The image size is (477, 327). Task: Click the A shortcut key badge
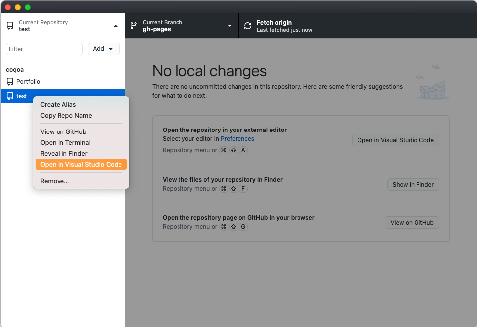point(243,150)
